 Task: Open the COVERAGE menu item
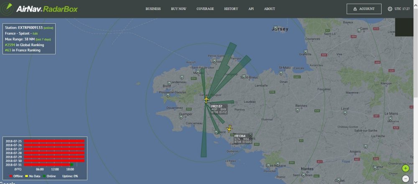205,9
